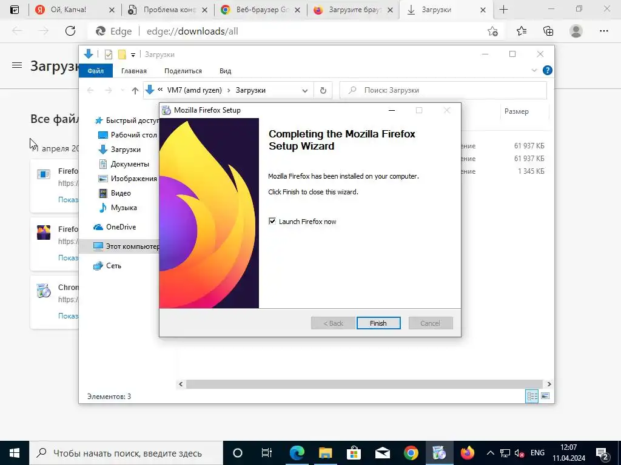
Task: Click Explorer help question mark icon
Action: pyautogui.click(x=548, y=70)
